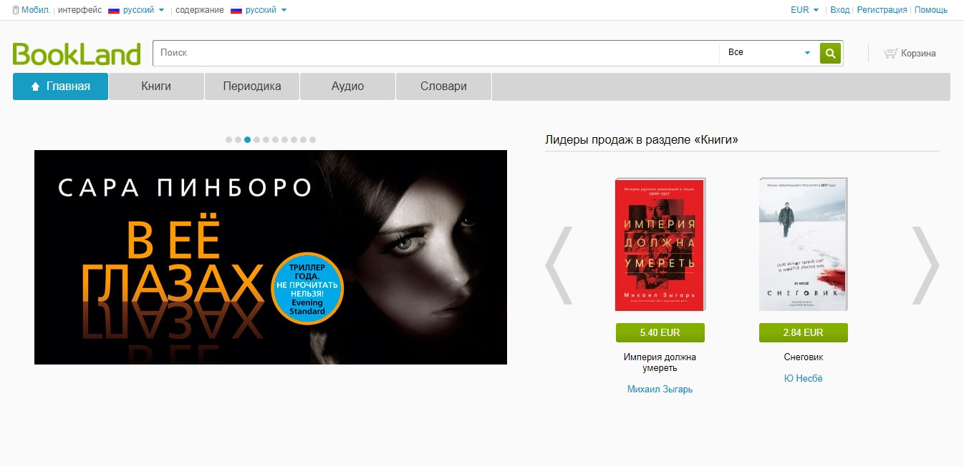
Task: Open the interface language dropdown
Action: coord(138,10)
